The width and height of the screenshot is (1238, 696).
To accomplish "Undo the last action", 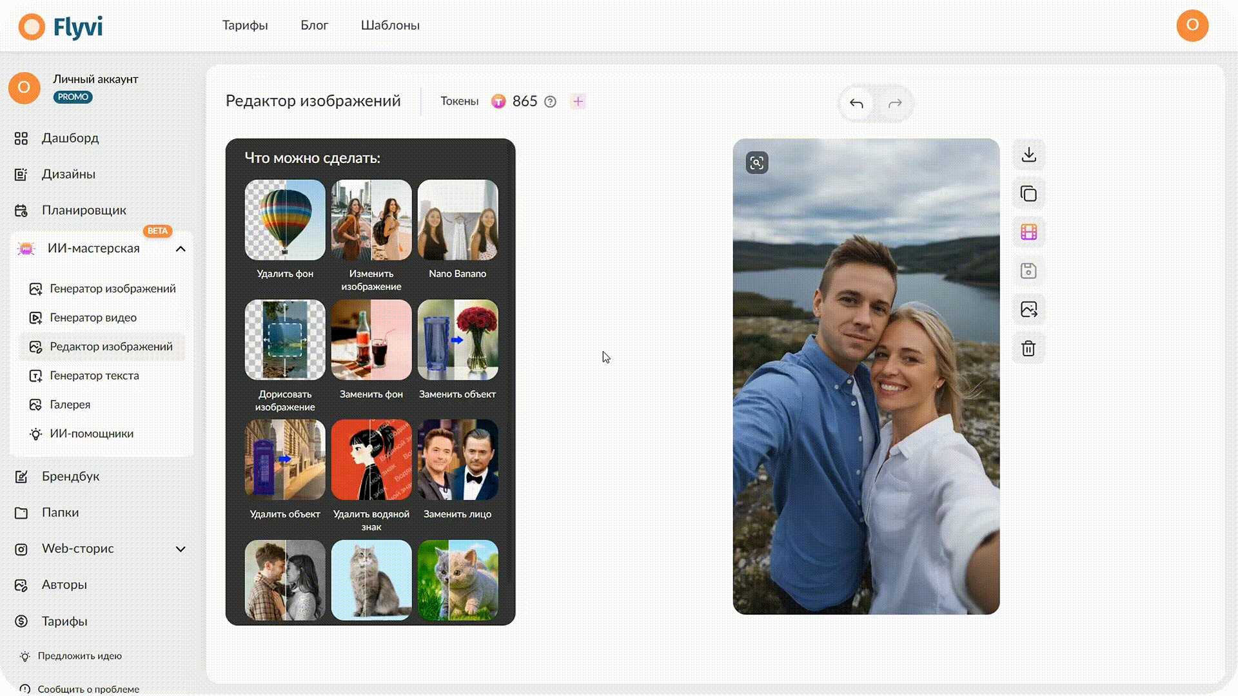I will tap(856, 103).
